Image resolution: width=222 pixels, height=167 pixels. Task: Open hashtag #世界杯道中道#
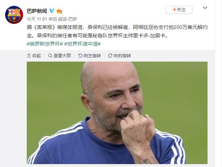click(x=82, y=44)
